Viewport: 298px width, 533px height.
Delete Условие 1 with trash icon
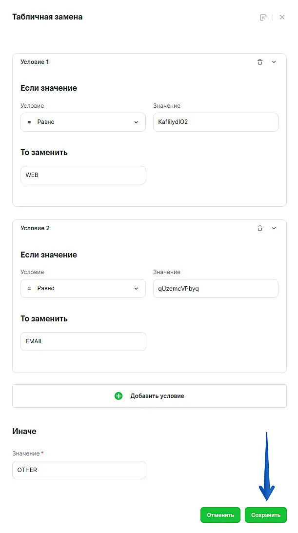pos(260,62)
